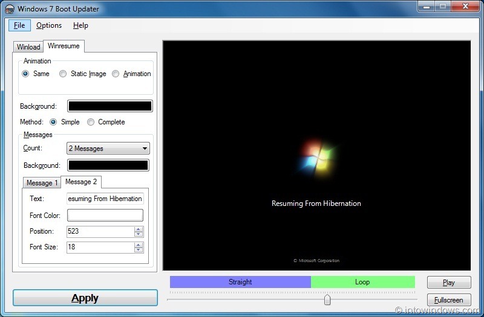Click the animation frame slider thumb

pos(327,299)
